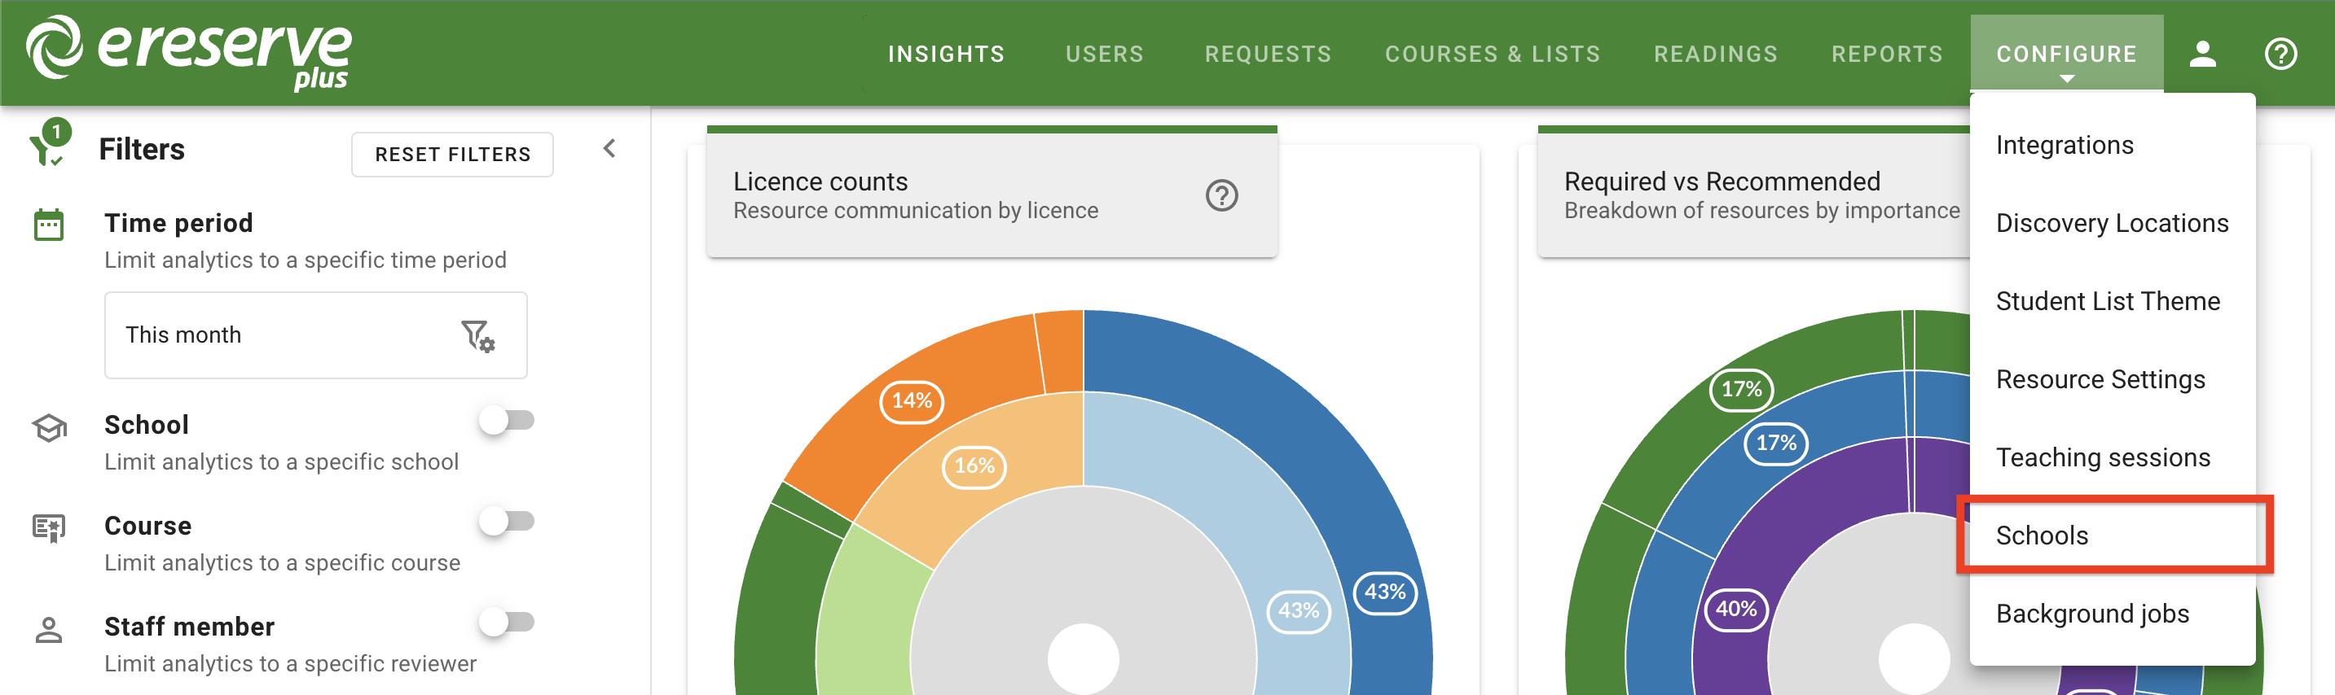Choose Integrations in the dropdown menu
The image size is (2335, 695).
[x=2064, y=145]
